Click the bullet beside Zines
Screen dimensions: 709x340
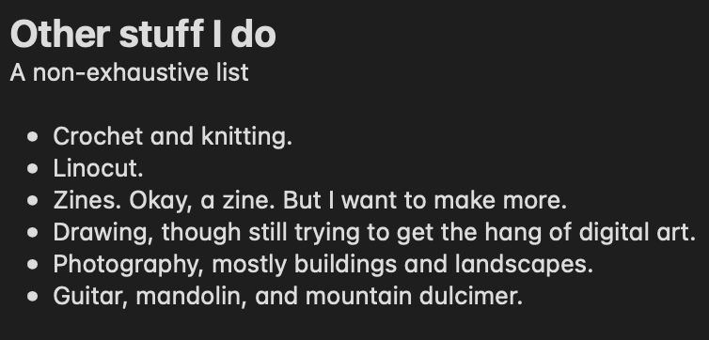tap(33, 201)
